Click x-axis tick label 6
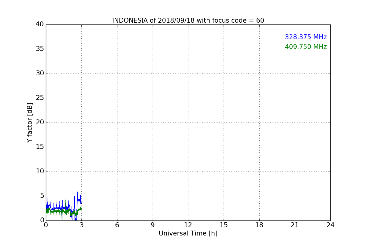Image resolution: width=367 pixels, height=245 pixels. point(117,225)
